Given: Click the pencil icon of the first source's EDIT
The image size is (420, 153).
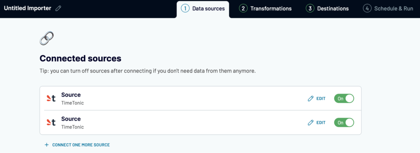Looking at the screenshot, I should click(x=310, y=99).
